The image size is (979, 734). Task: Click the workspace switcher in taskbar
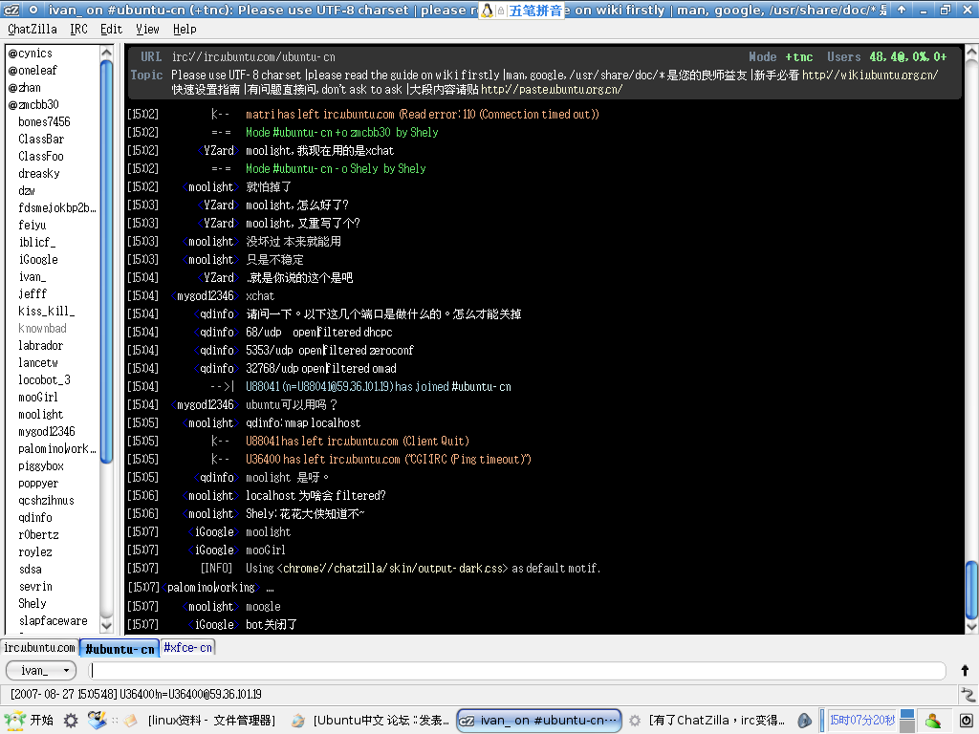tap(908, 721)
